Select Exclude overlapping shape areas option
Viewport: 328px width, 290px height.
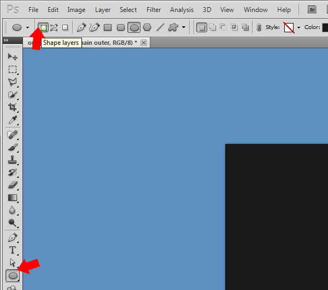coord(245,27)
